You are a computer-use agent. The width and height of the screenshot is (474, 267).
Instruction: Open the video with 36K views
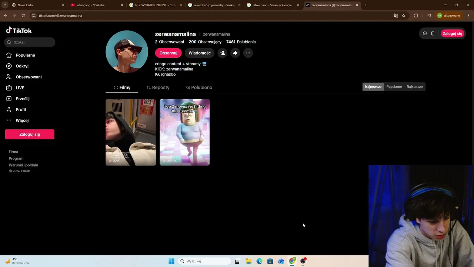point(130,132)
